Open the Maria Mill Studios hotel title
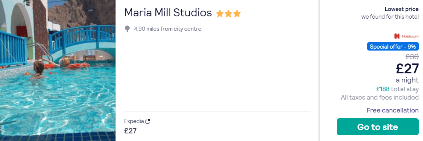This screenshot has width=423, height=141. pyautogui.click(x=168, y=13)
